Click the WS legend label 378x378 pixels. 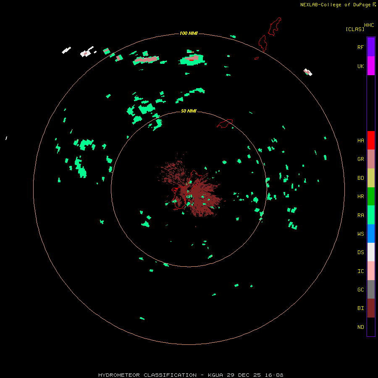click(360, 234)
